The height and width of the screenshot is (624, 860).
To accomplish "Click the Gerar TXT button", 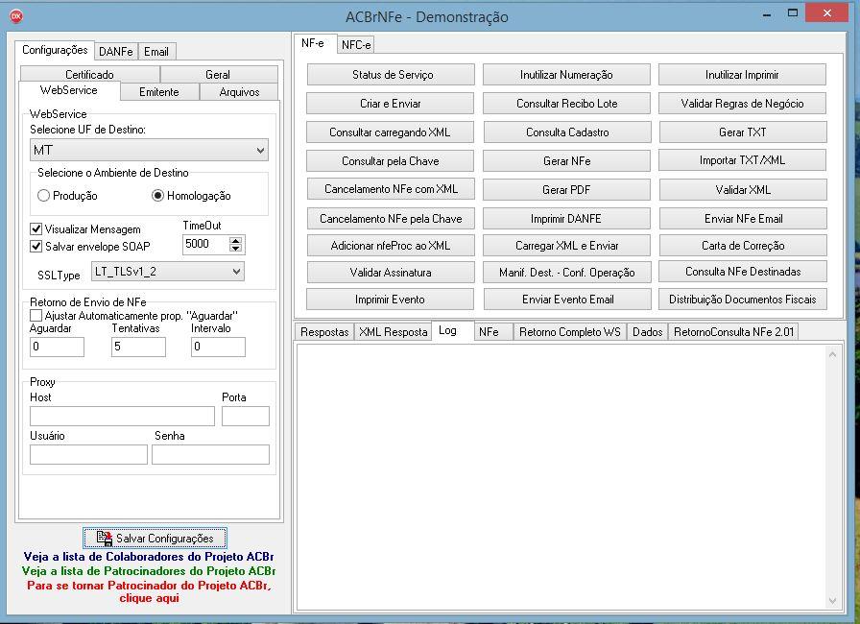I will tap(743, 132).
